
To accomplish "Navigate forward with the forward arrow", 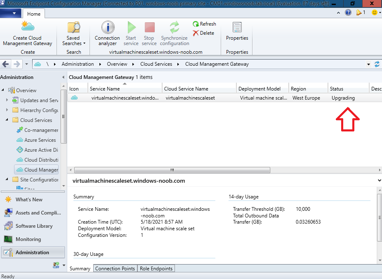I will pyautogui.click(x=17, y=64).
